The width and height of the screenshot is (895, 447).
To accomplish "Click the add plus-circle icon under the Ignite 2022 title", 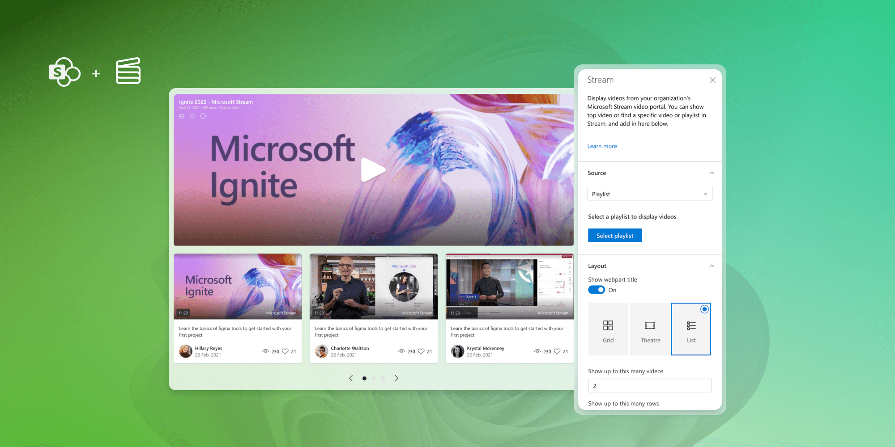I will pyautogui.click(x=203, y=116).
